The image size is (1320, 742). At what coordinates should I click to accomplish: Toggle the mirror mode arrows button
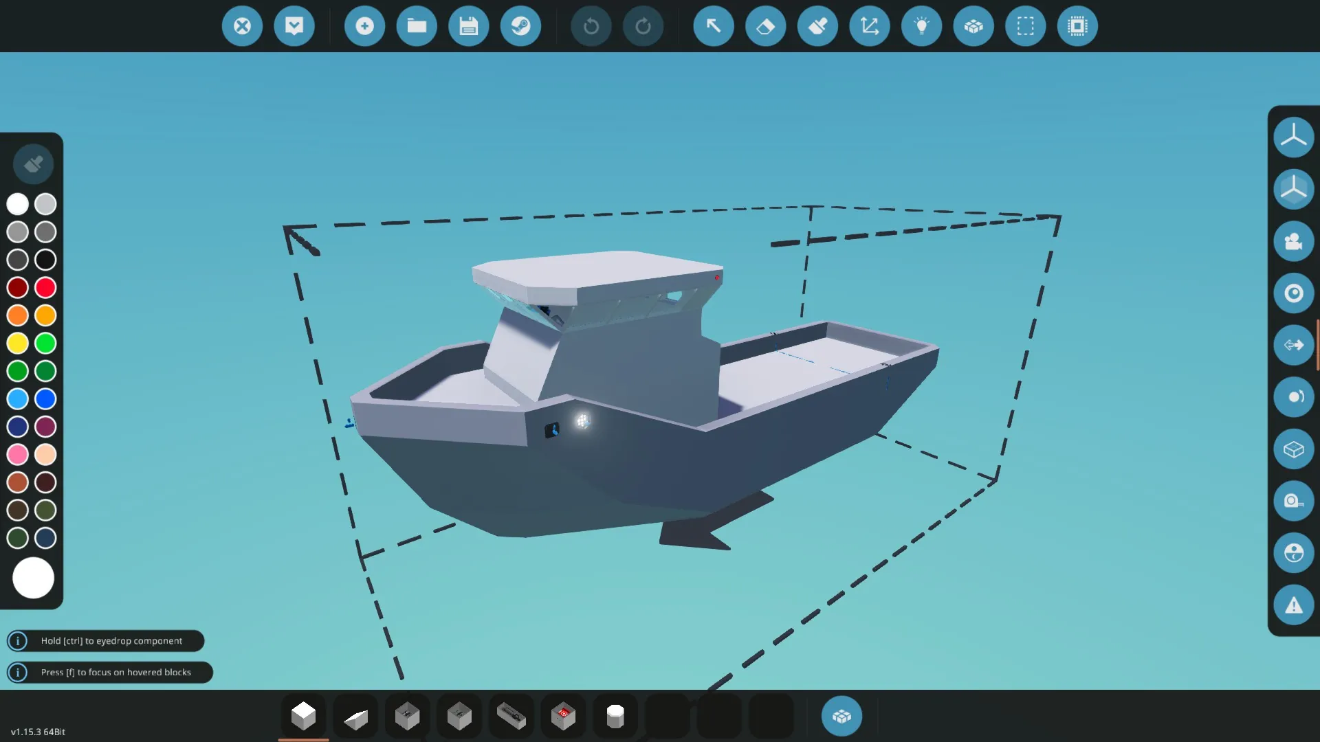pos(1293,345)
